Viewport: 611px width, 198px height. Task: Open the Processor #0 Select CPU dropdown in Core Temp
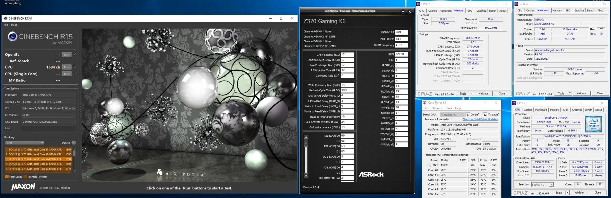pos(452,115)
